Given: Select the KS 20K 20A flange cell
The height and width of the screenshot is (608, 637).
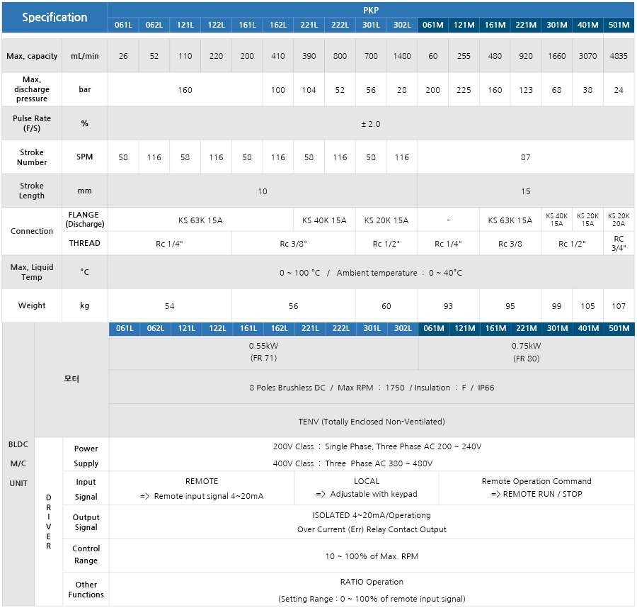Looking at the screenshot, I should [x=619, y=220].
